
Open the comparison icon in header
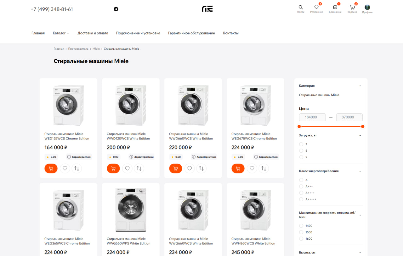pos(335,7)
